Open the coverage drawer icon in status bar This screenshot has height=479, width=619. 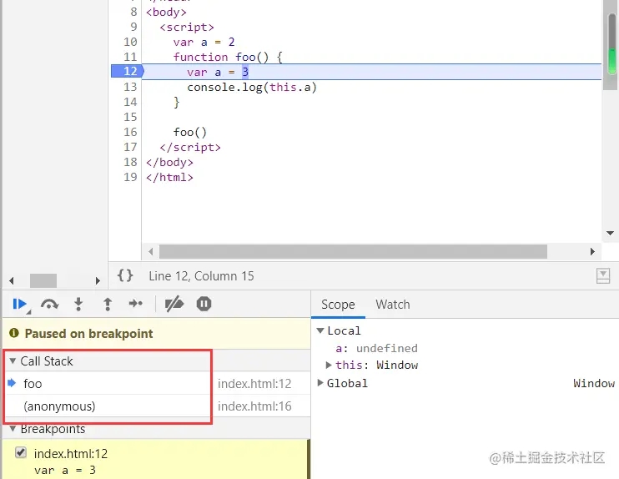(x=603, y=275)
